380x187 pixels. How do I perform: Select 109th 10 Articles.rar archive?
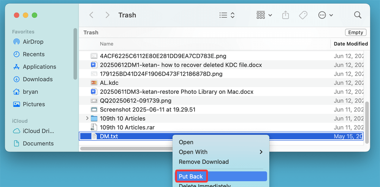[221, 128]
